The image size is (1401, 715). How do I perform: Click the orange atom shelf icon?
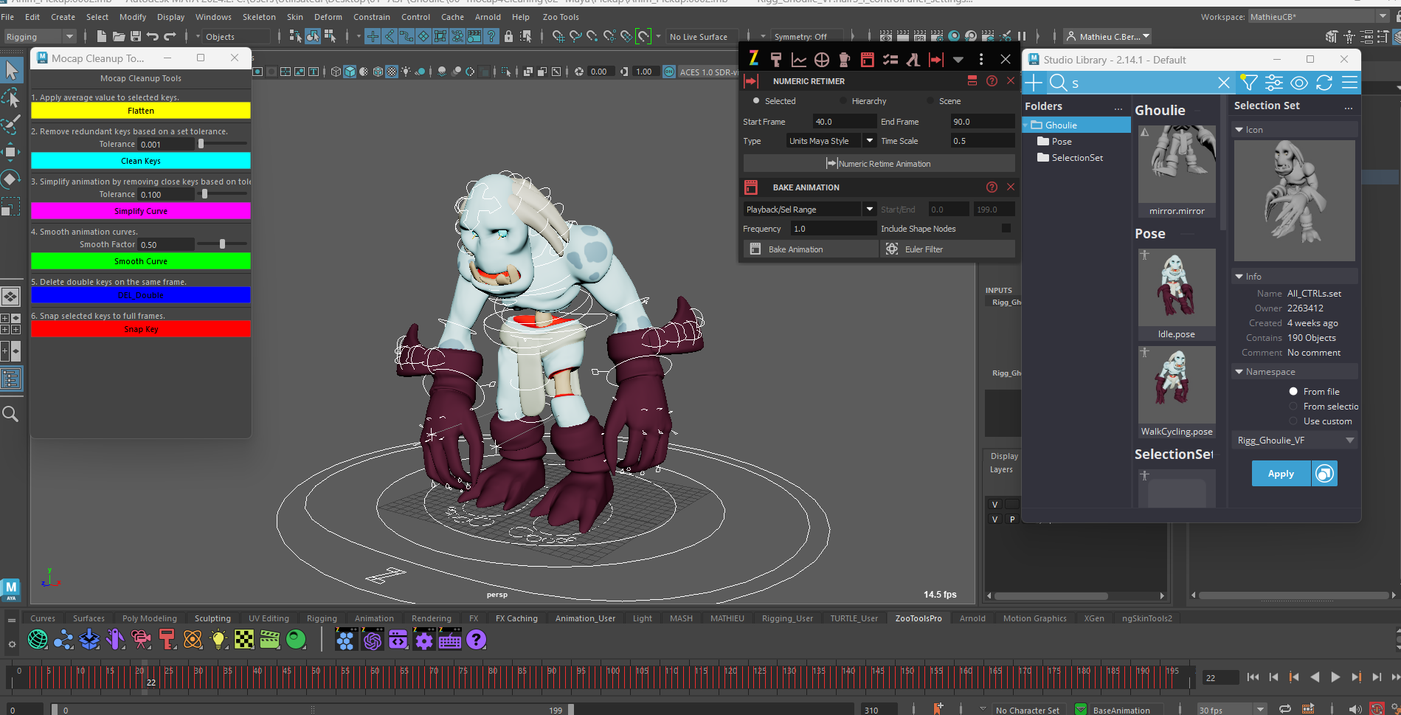click(193, 639)
